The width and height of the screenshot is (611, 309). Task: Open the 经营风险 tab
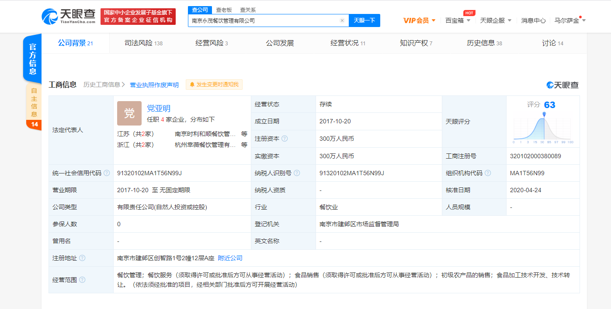click(x=212, y=43)
